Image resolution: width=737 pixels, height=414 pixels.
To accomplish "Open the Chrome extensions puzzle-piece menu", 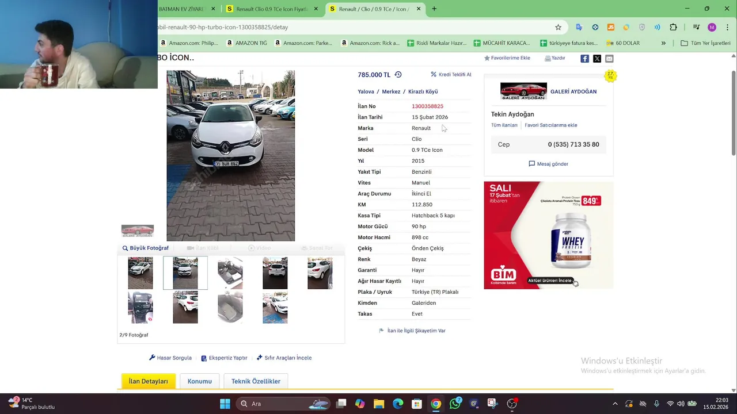I will (673, 27).
